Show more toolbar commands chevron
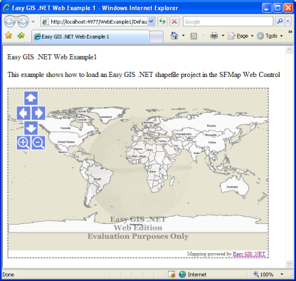Screen dimensions: 296x281 290,32
